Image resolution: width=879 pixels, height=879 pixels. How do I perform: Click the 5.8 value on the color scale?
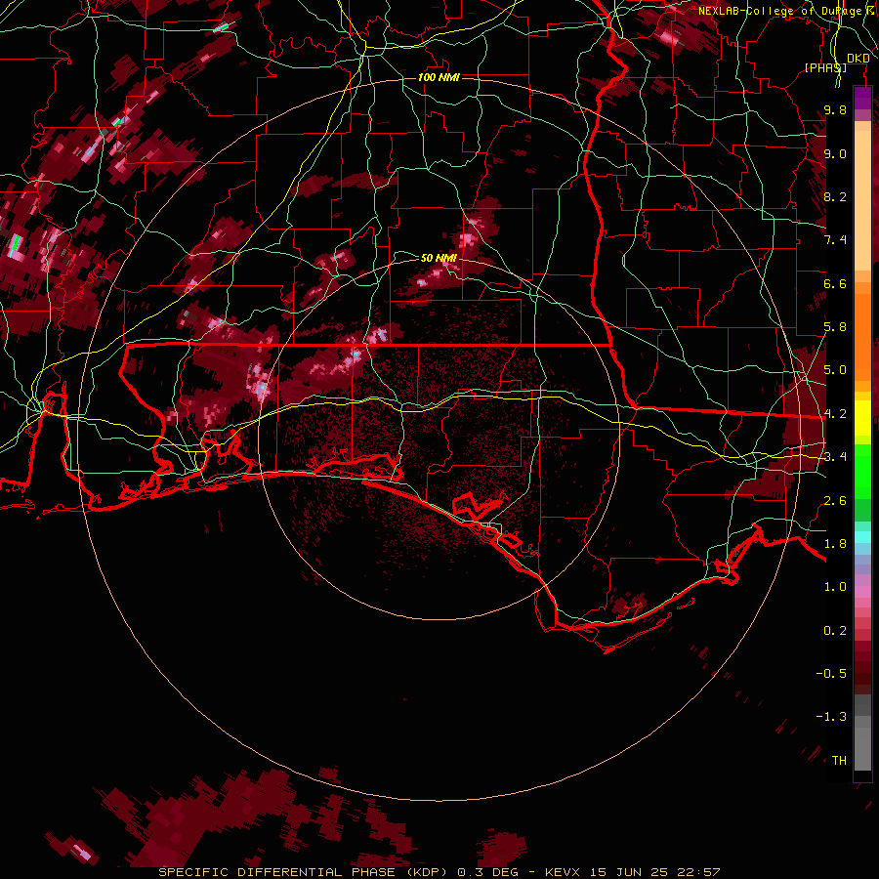pos(835,327)
